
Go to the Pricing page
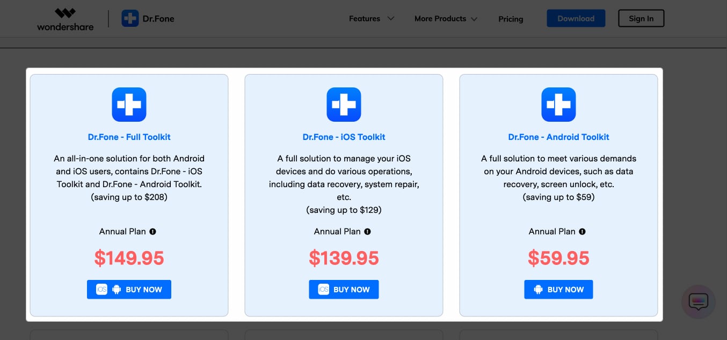511,19
